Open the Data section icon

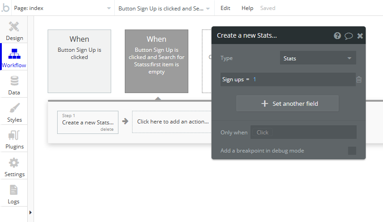click(x=14, y=81)
